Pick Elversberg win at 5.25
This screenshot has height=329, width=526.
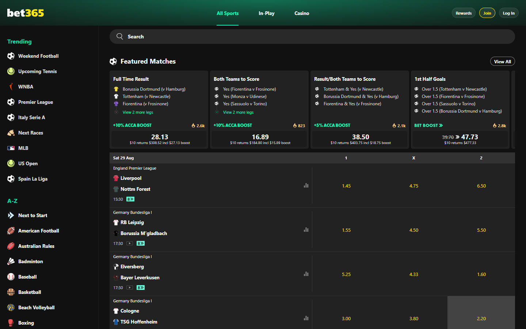point(346,274)
